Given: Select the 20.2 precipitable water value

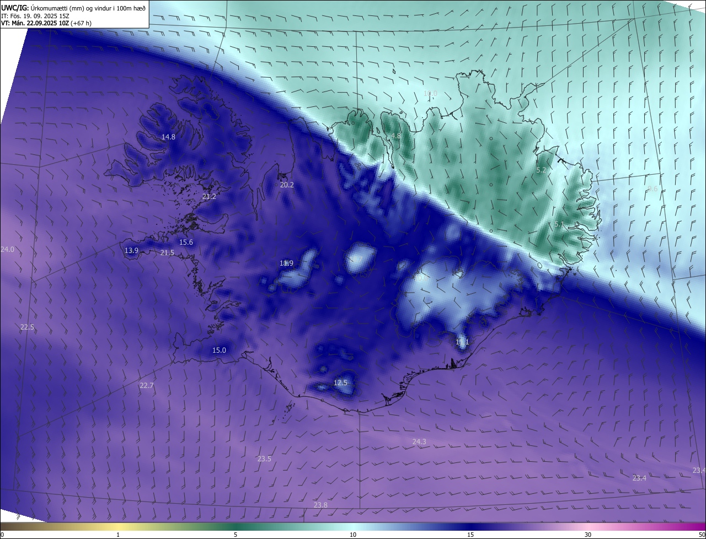Looking at the screenshot, I should click(287, 185).
